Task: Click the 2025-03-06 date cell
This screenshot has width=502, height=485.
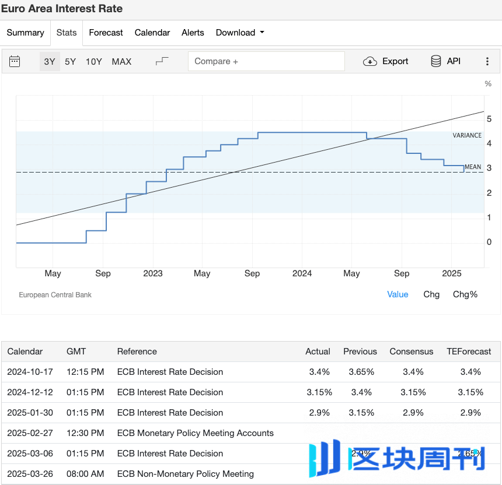Action: (x=30, y=454)
